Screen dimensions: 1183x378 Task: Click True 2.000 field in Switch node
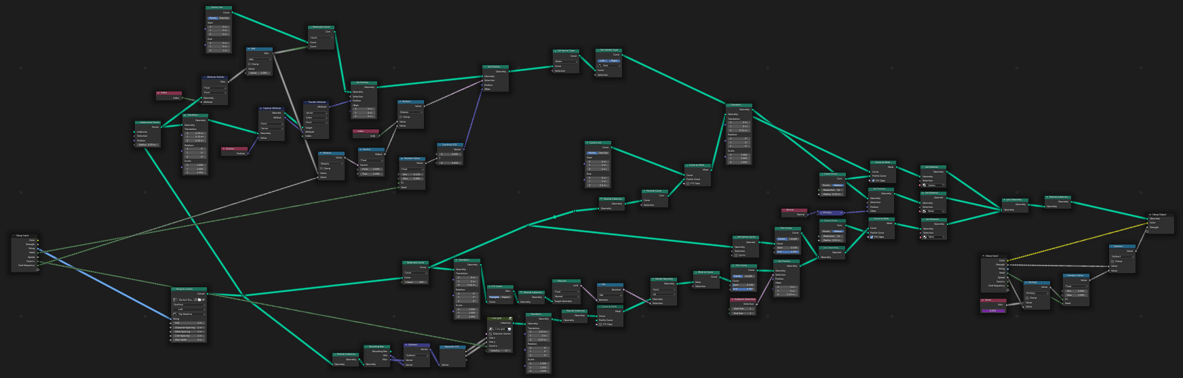[x=371, y=174]
